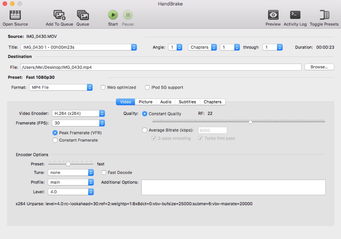This screenshot has height=239, width=341.
Task: Open the Preview eye icon
Action: pyautogui.click(x=273, y=15)
